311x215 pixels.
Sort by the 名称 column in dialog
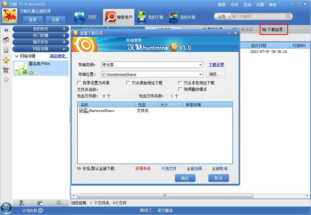click(106, 105)
